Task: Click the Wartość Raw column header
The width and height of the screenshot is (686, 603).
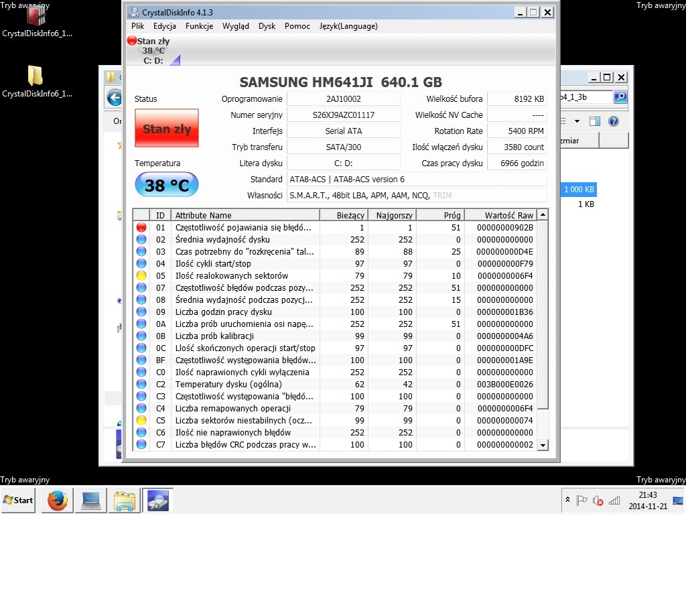Action: [500, 215]
